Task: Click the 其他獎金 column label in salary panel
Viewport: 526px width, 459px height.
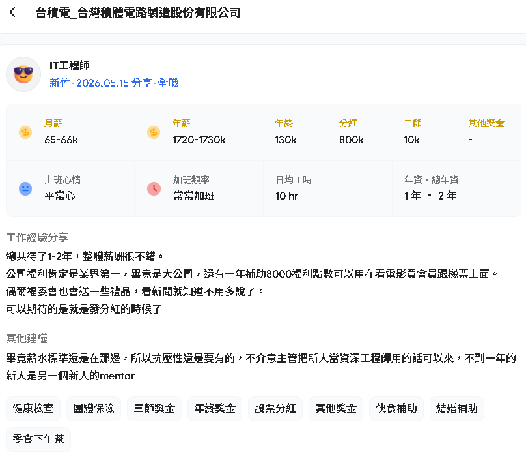Action: [x=486, y=123]
